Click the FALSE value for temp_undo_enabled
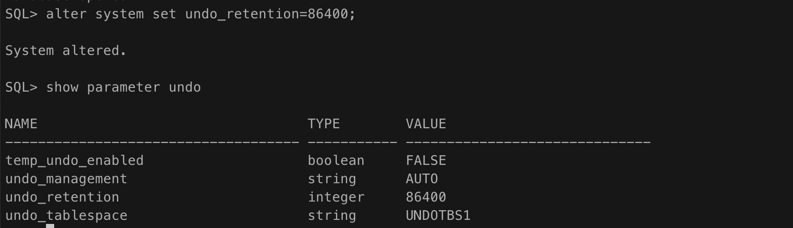793x228 pixels. click(x=426, y=161)
